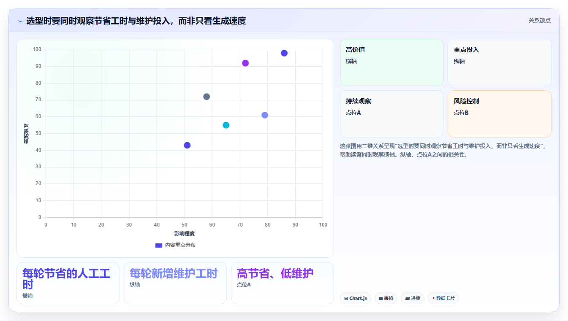Click the Chart.js tag chip

coord(356,298)
